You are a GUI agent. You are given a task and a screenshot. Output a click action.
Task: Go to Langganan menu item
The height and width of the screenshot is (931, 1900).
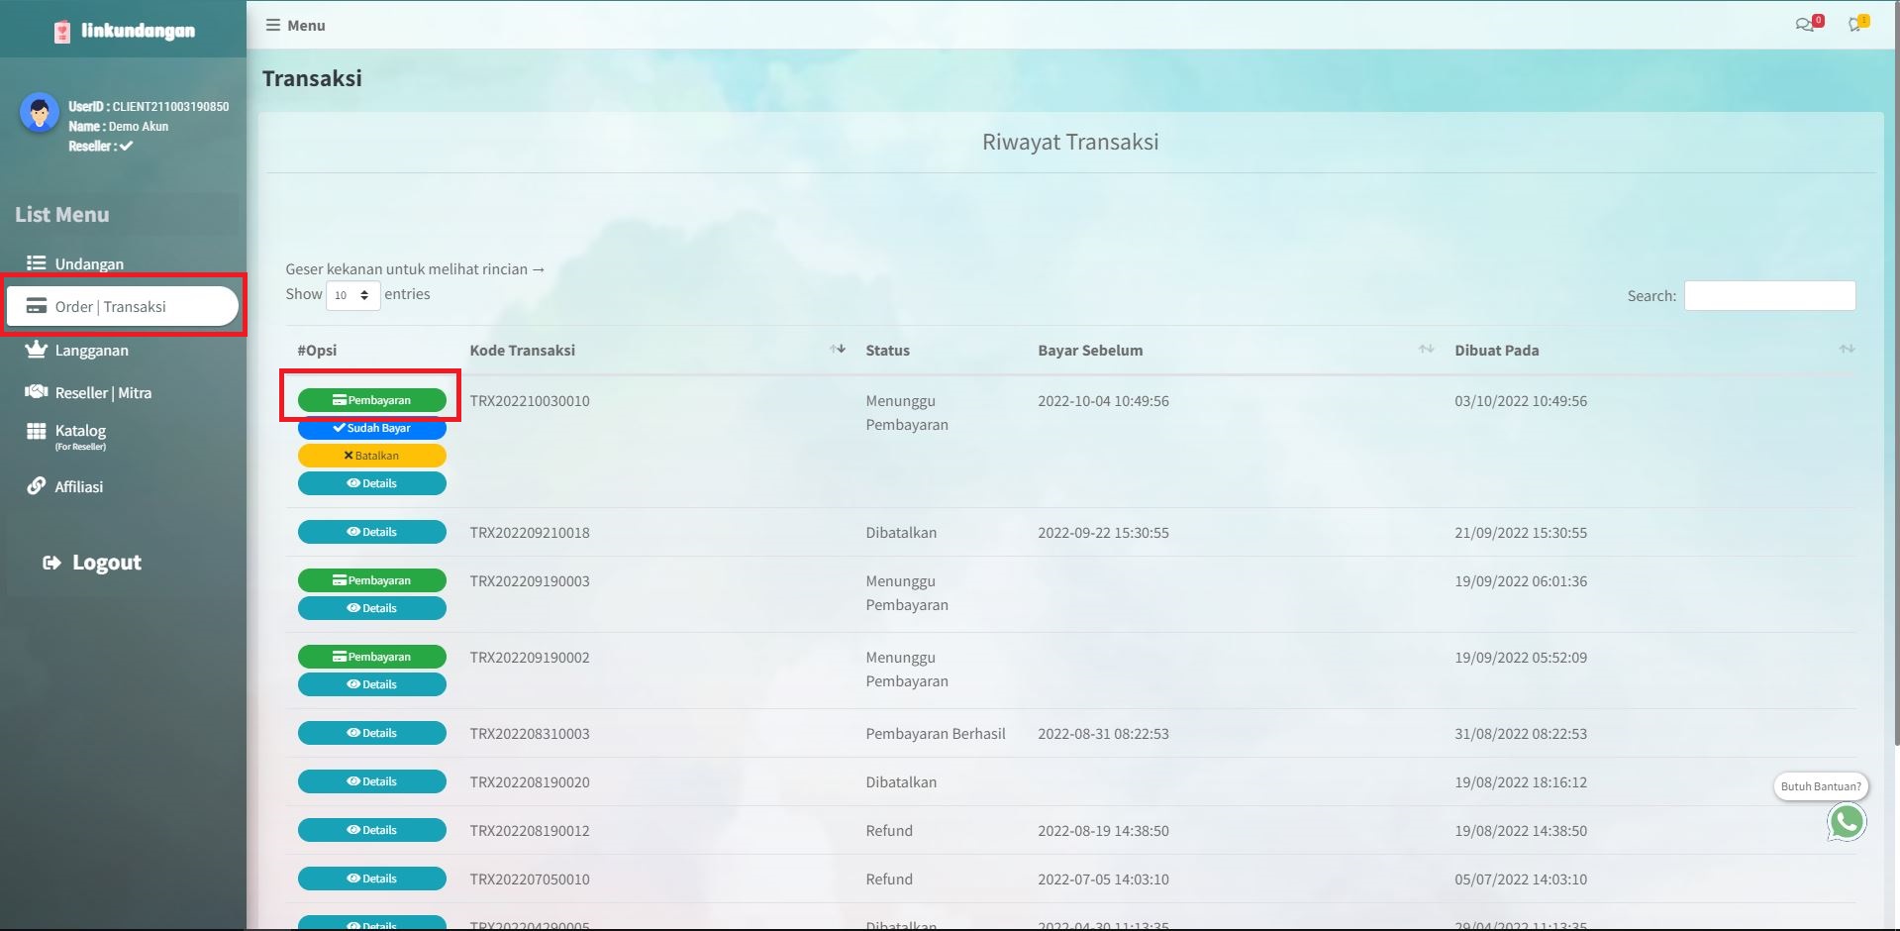coord(91,350)
